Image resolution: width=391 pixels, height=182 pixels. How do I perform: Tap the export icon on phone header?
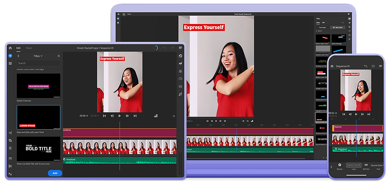373,66
